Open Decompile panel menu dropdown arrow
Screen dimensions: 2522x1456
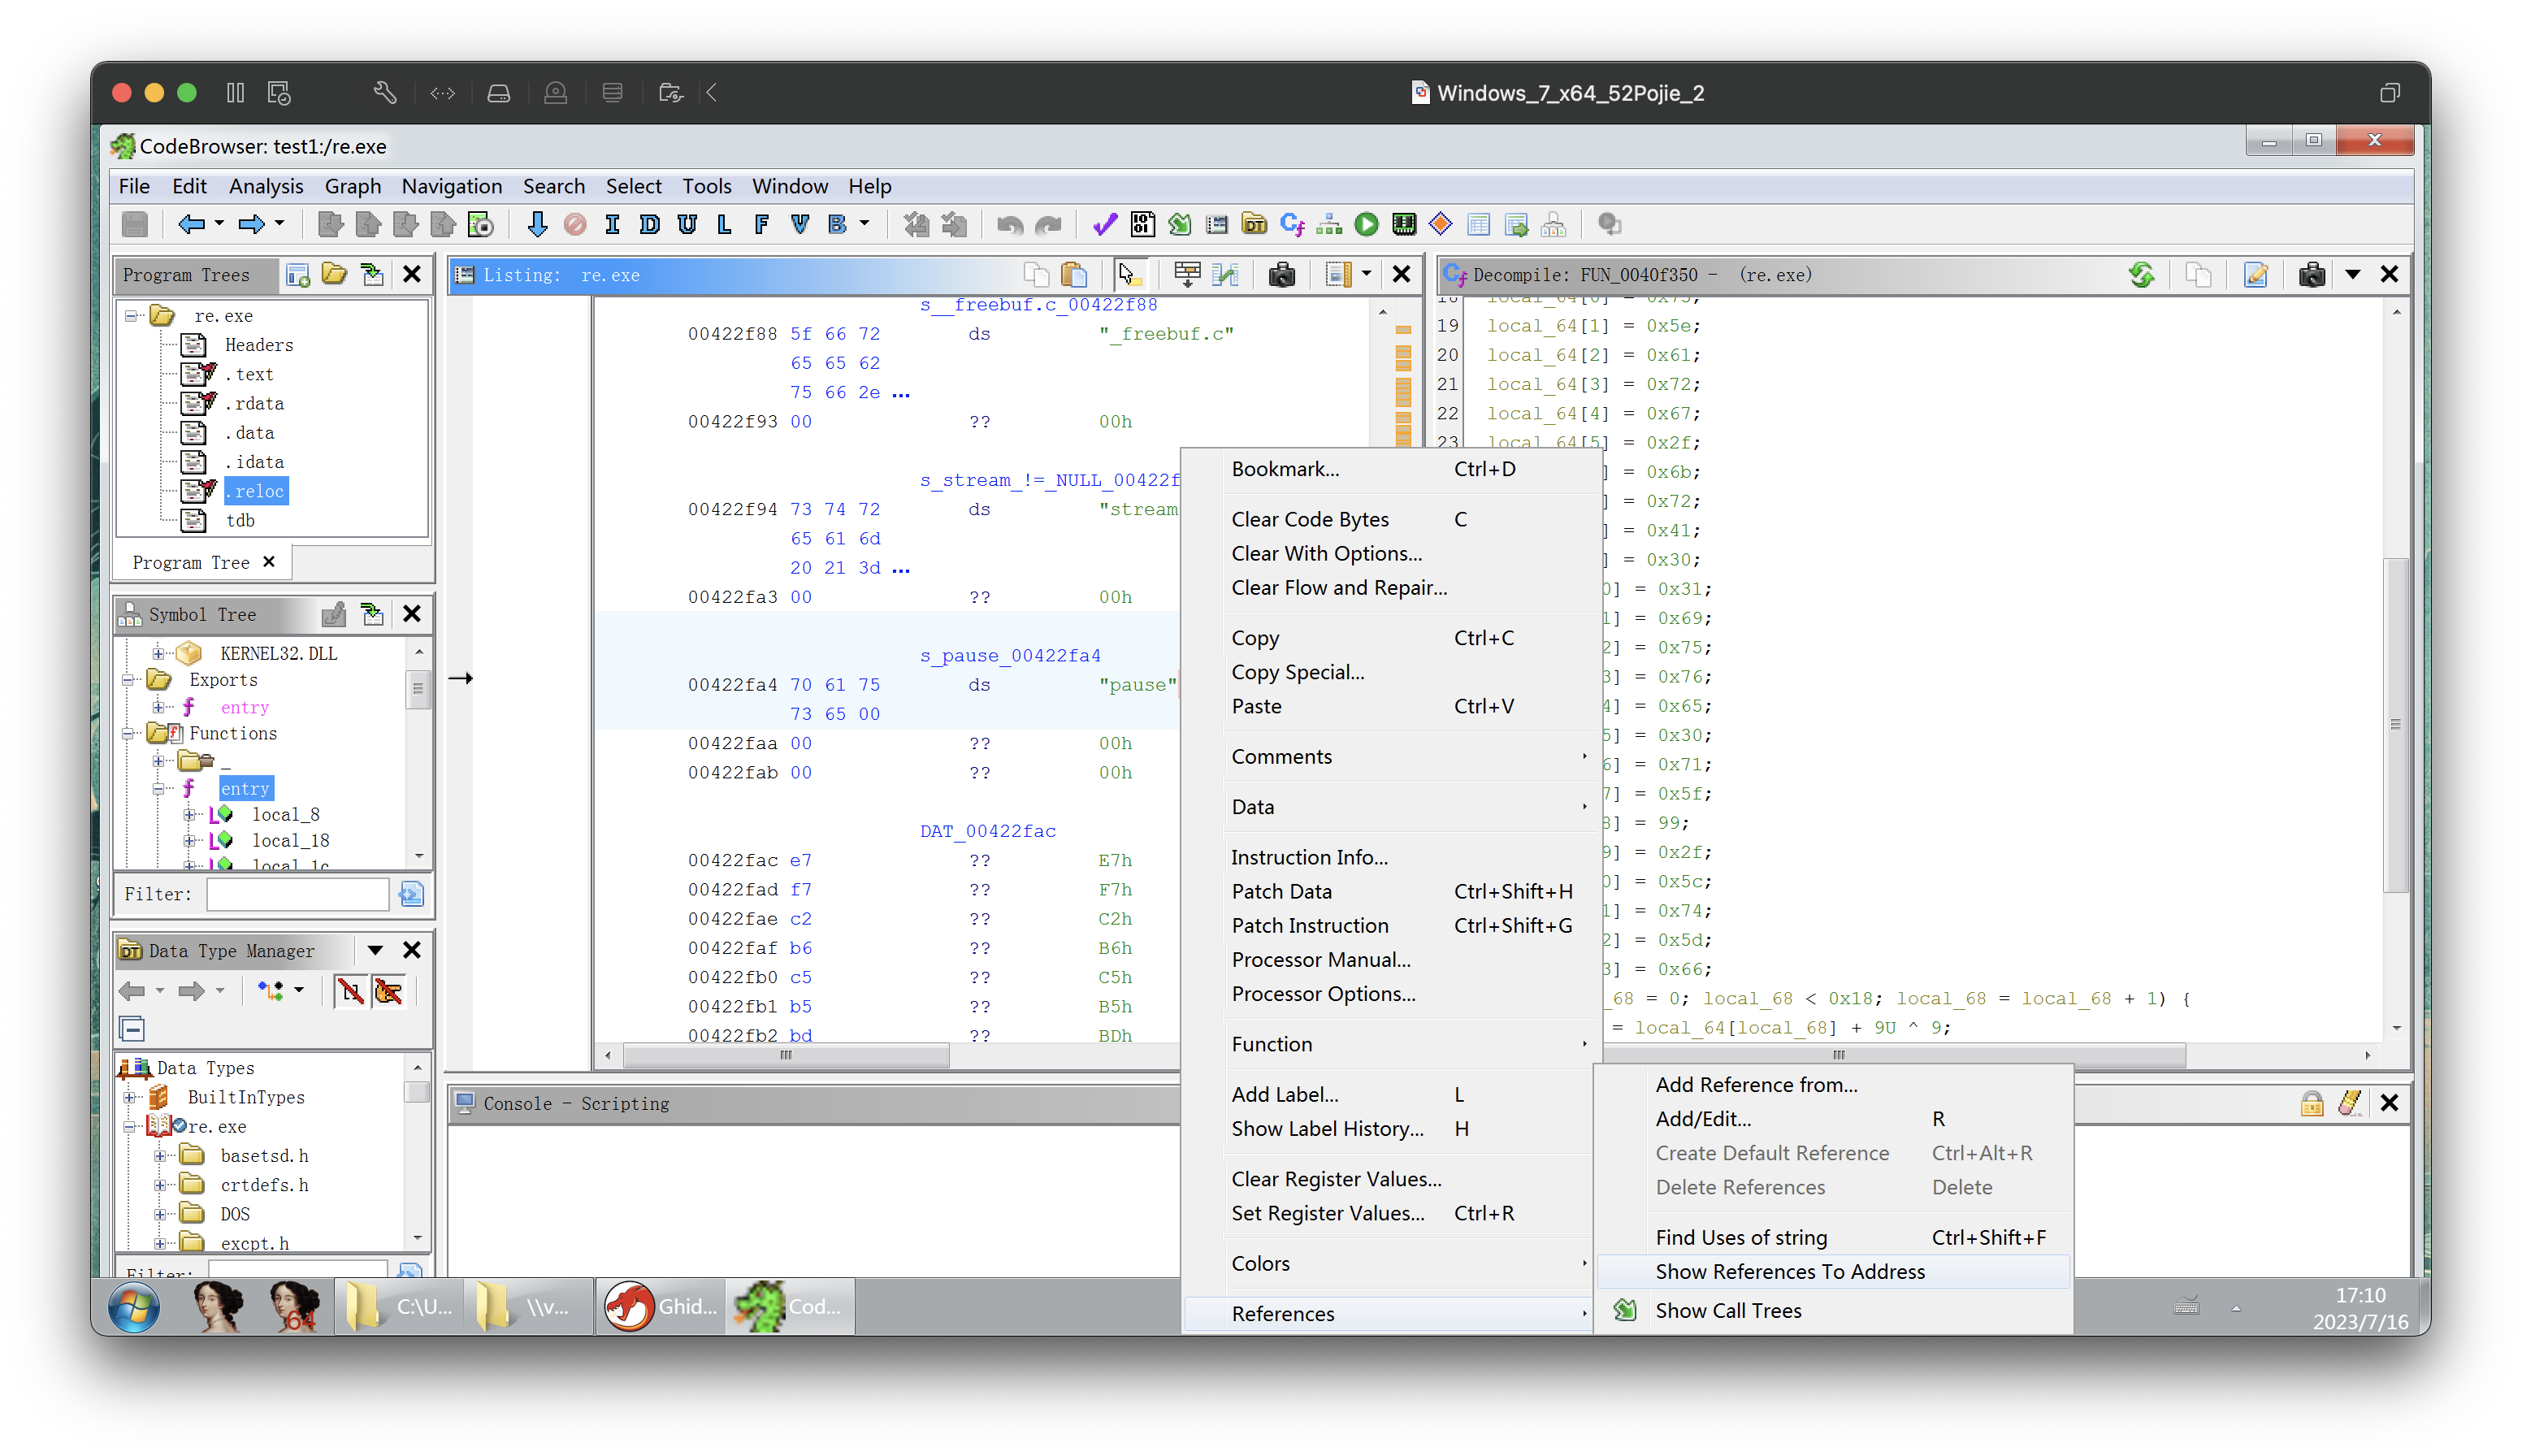pos(2352,274)
